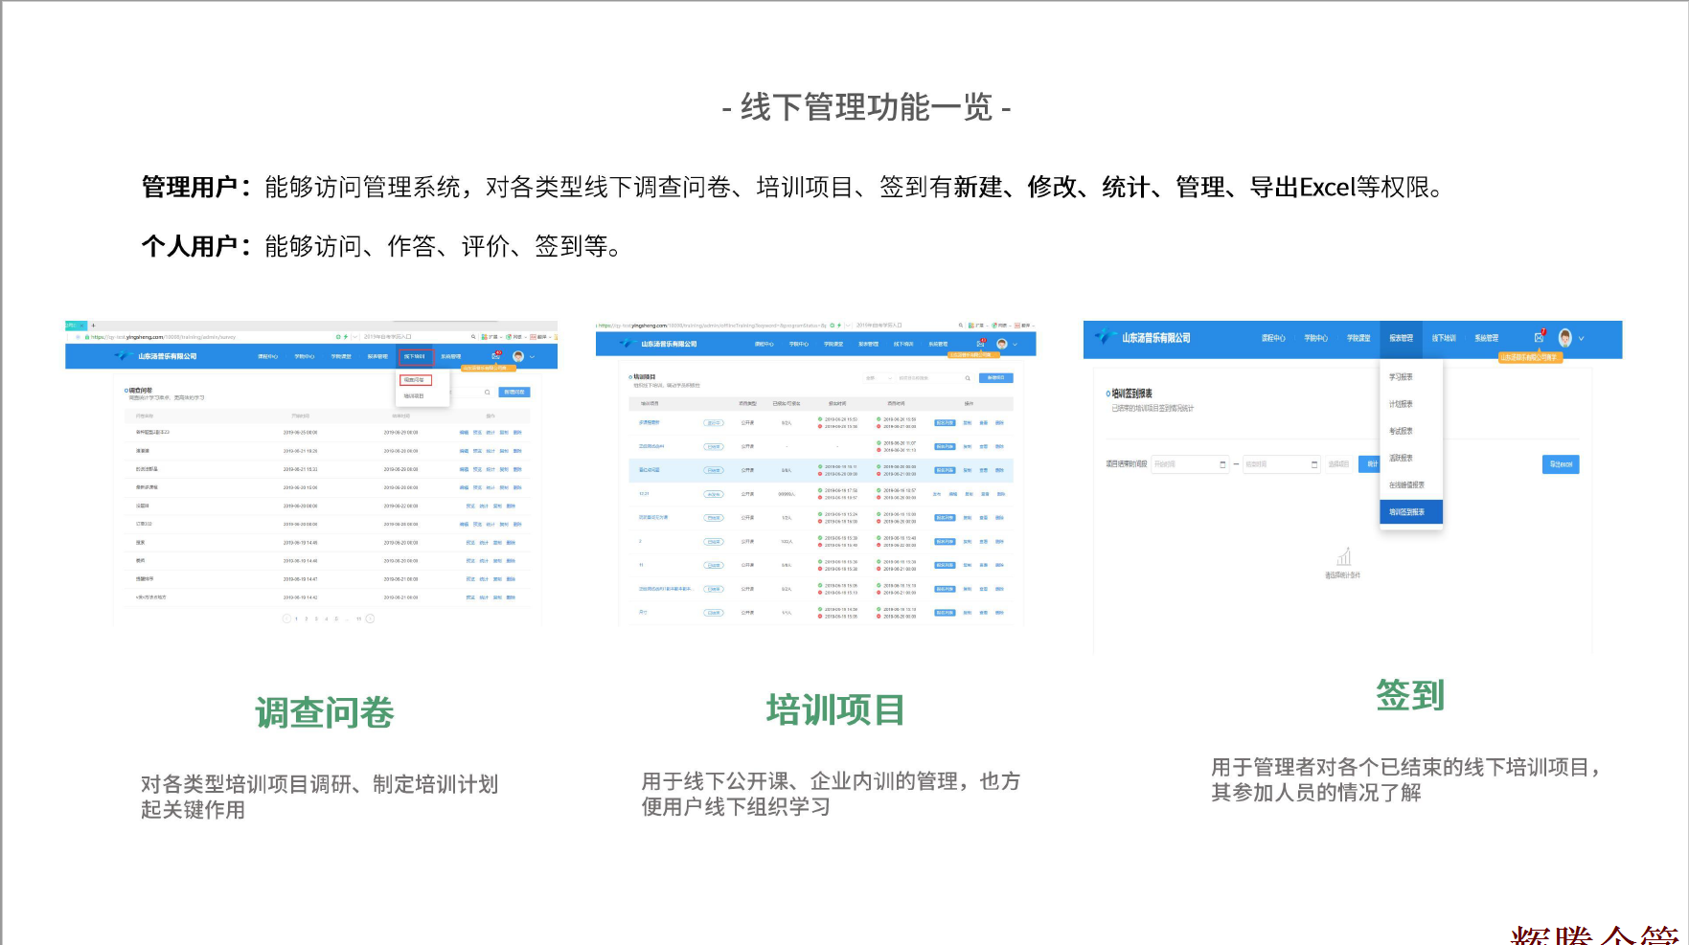Open the 报表管理 navigation tab
Image resolution: width=1689 pixels, height=945 pixels.
pos(1401,338)
